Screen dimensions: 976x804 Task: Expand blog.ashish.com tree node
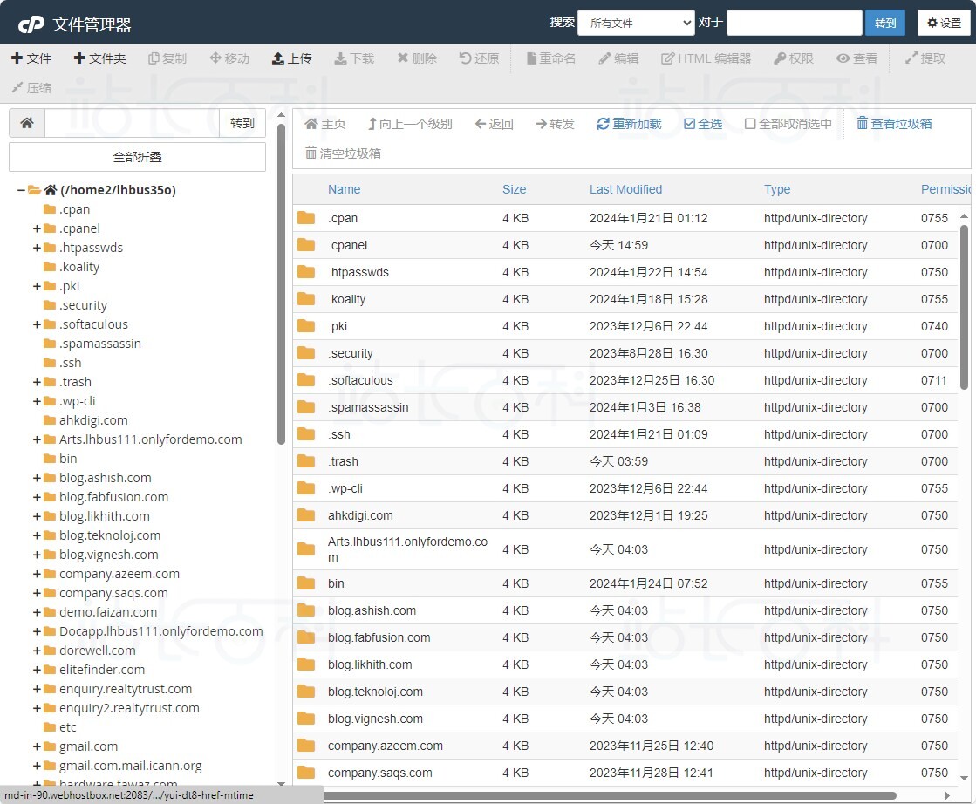[x=37, y=478]
